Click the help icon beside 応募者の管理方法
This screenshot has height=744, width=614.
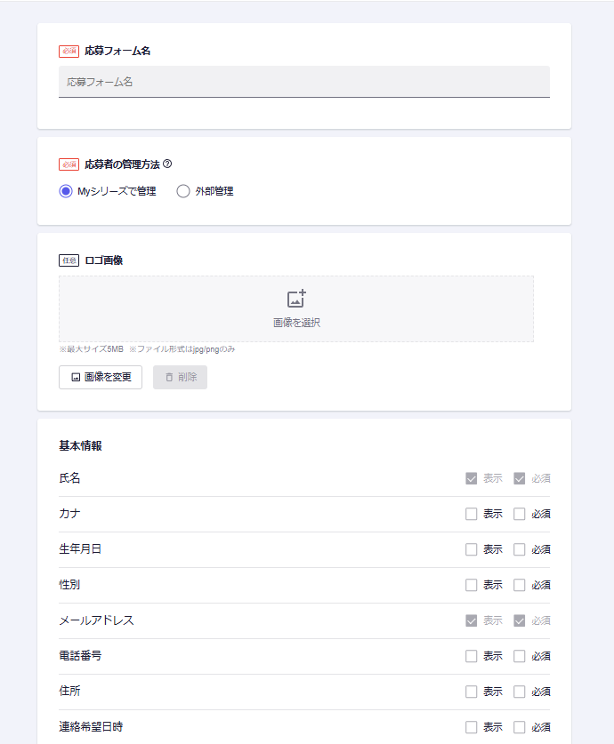coord(167,164)
